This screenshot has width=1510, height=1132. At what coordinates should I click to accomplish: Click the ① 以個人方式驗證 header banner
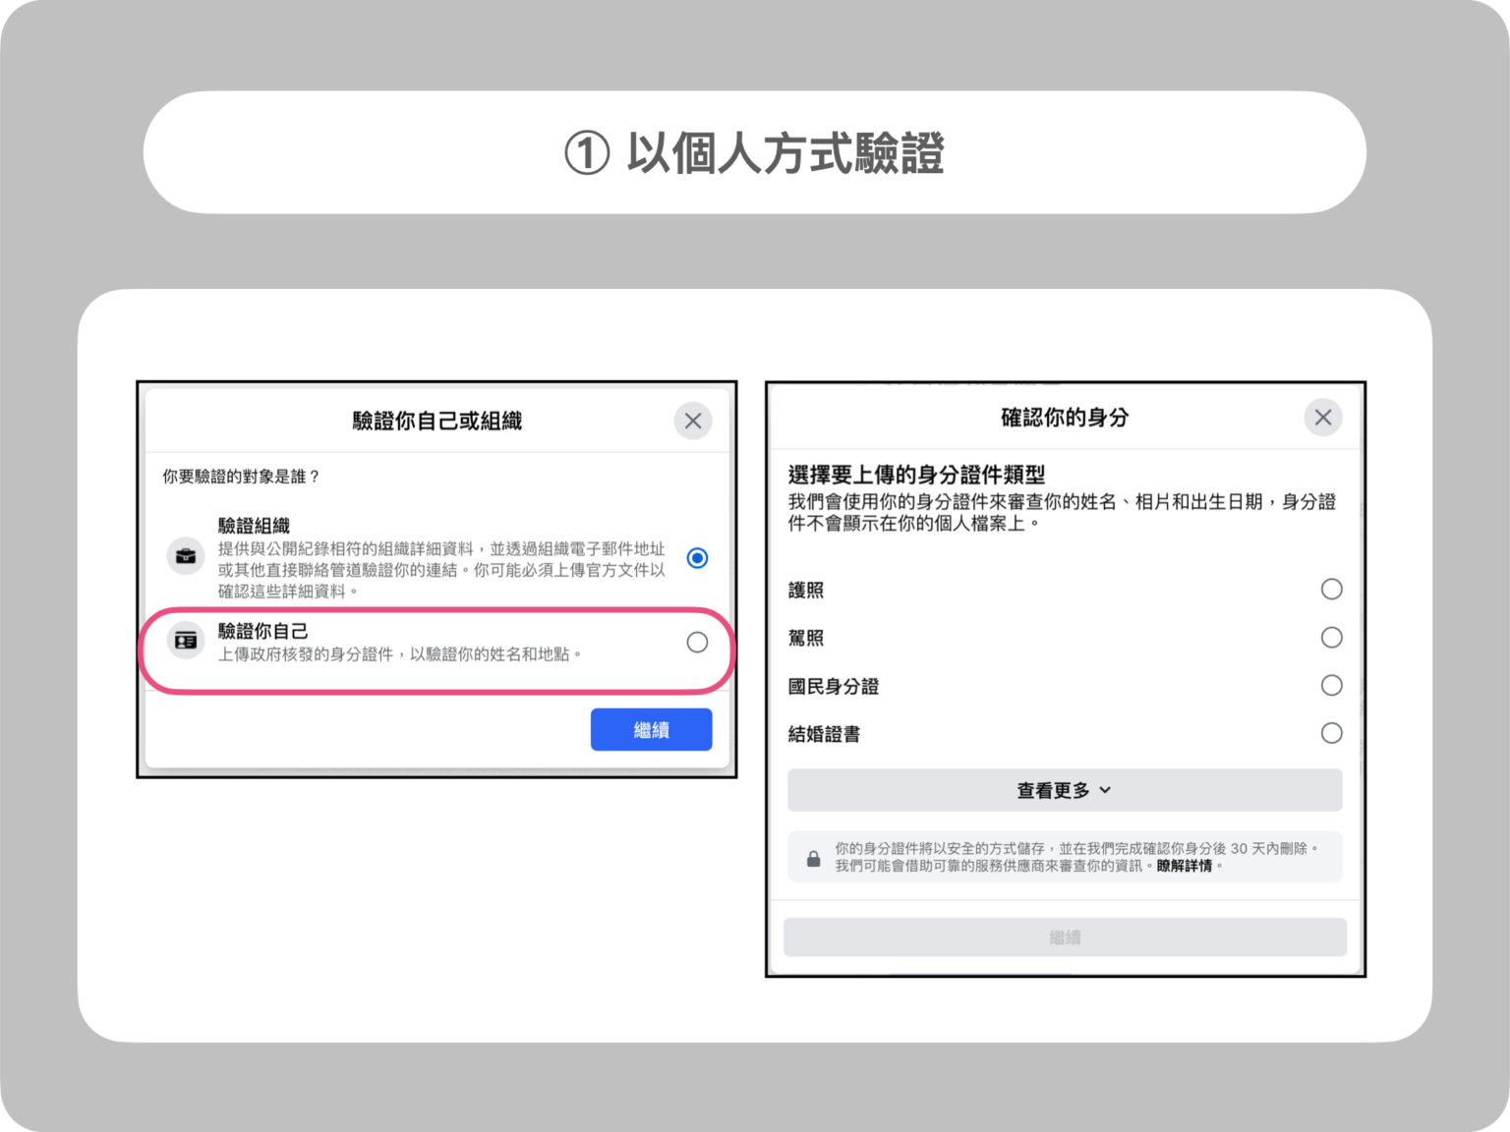point(754,152)
